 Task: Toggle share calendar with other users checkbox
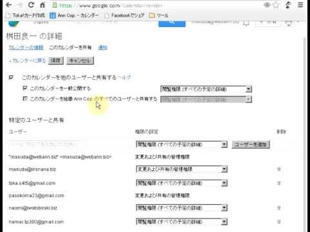pos(11,77)
